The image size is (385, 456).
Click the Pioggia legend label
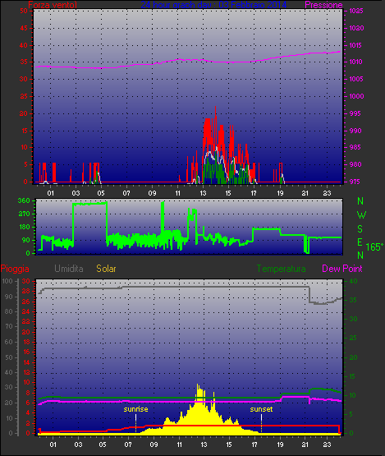coord(15,269)
